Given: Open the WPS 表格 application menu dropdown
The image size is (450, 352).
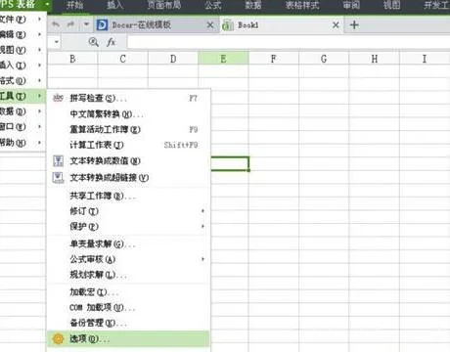Looking at the screenshot, I should tap(48, 5).
